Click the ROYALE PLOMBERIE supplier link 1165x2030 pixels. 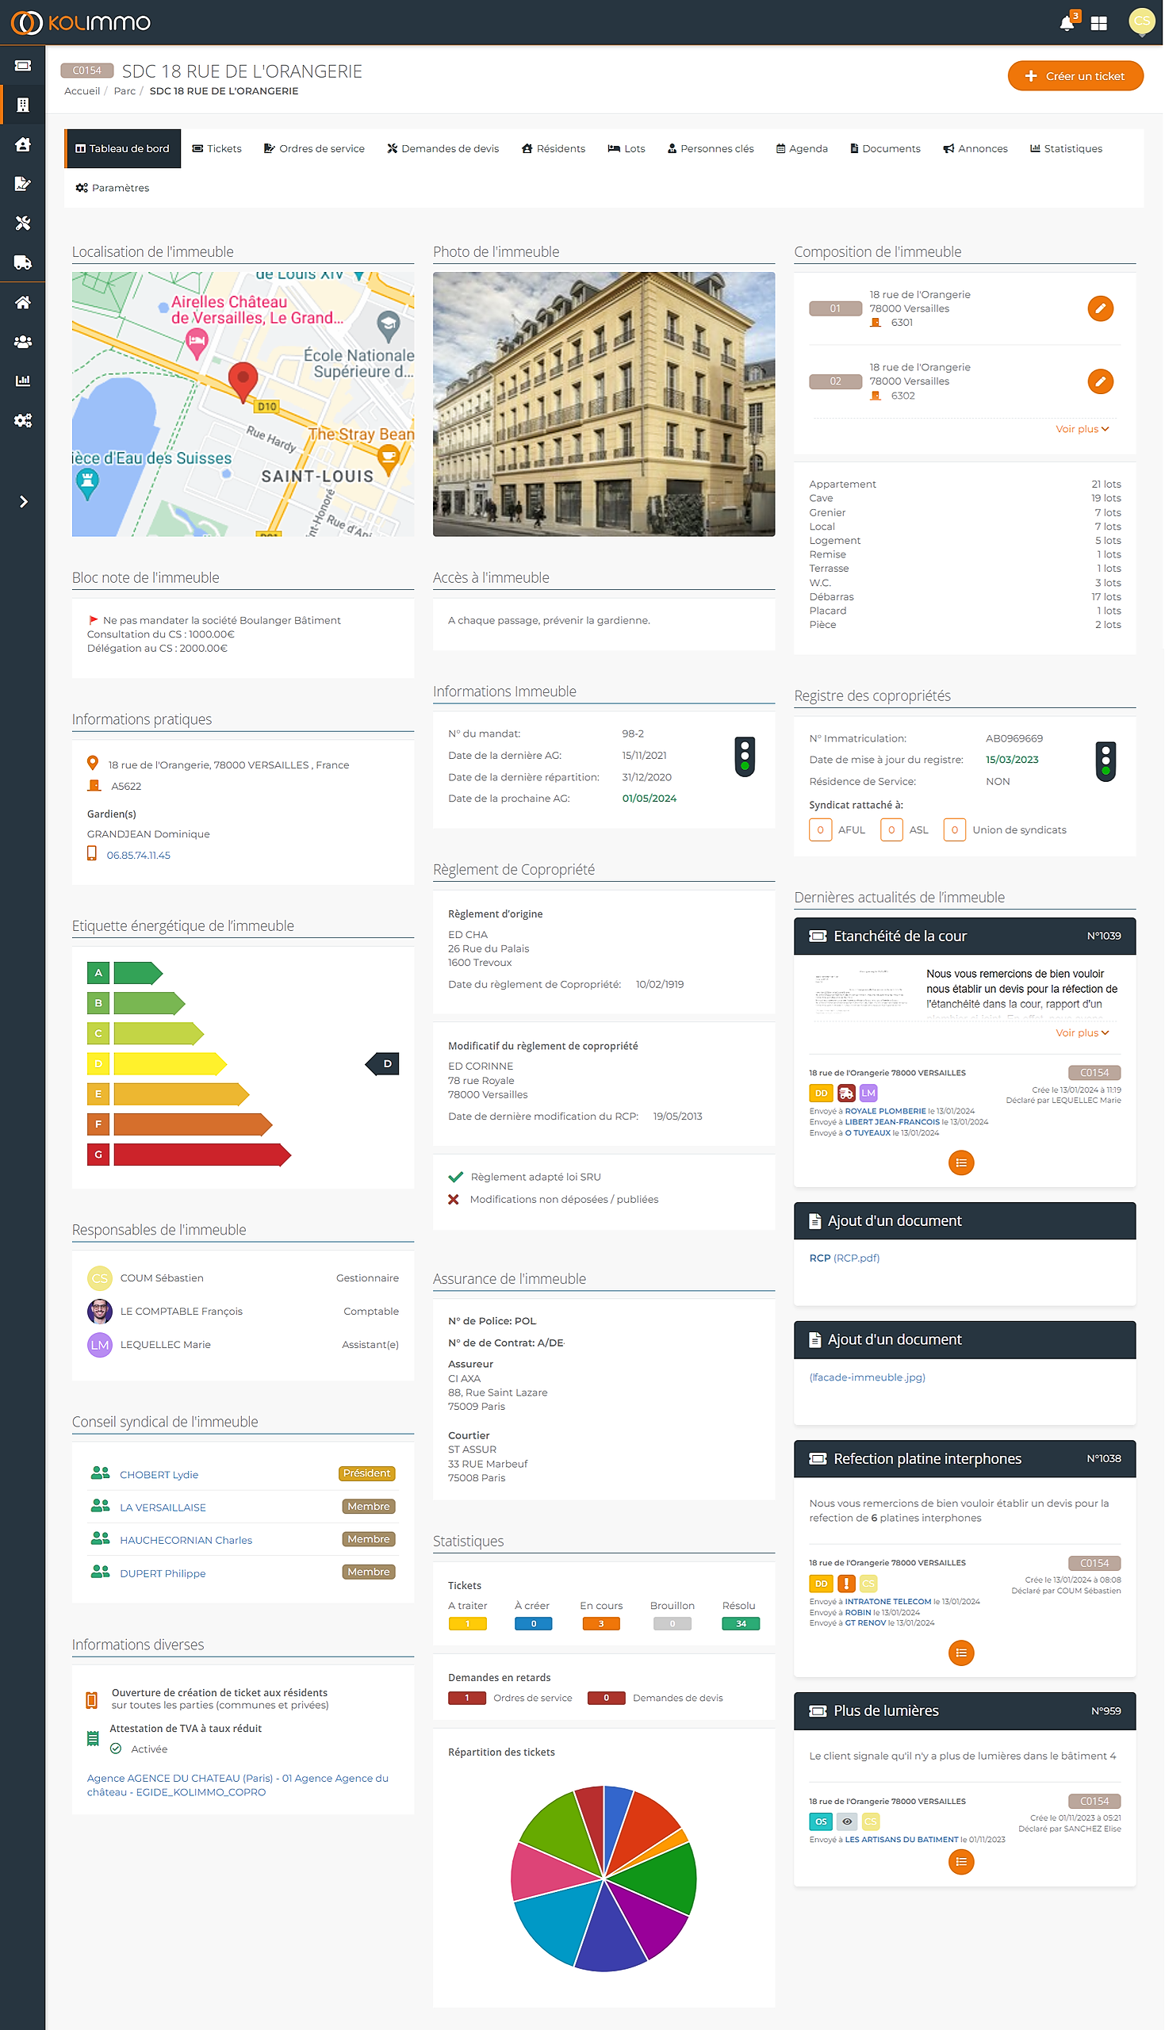885,1112
